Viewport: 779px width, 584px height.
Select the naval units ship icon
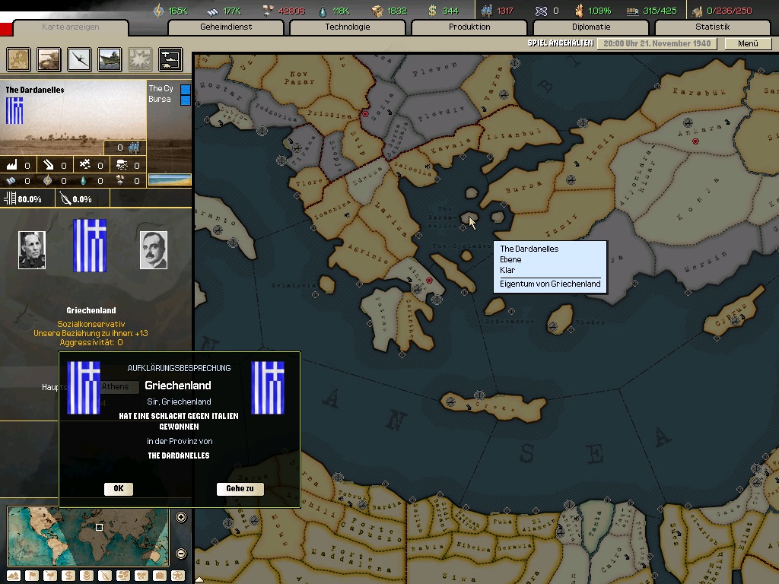(110, 59)
